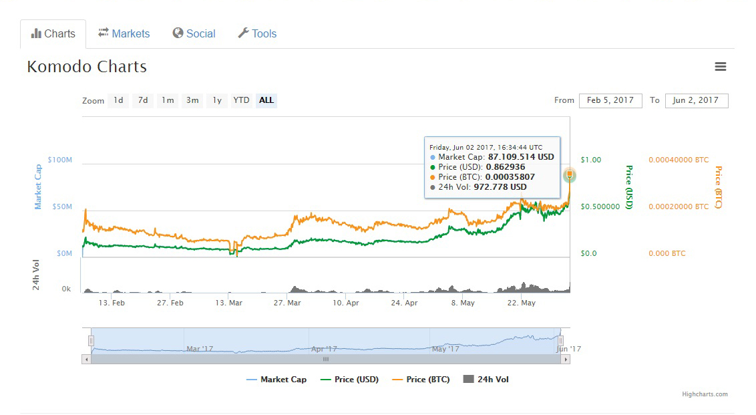Click the 0.00040000 BTC axis label

point(679,160)
